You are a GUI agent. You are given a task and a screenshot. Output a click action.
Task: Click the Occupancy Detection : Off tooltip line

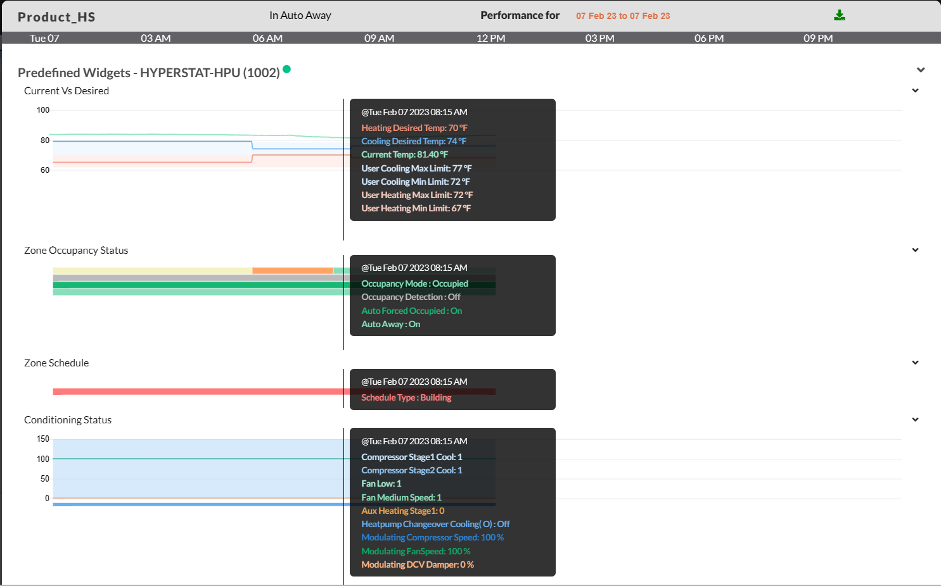411,297
